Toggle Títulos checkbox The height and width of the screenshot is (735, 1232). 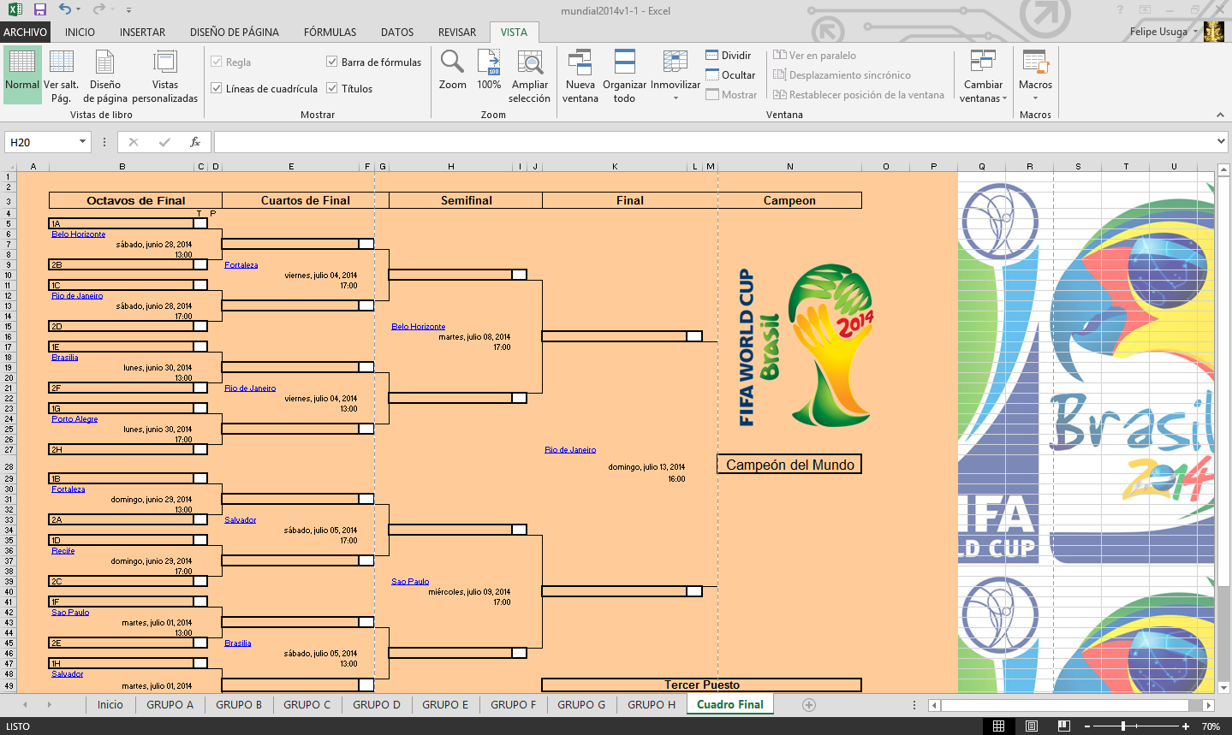point(331,88)
